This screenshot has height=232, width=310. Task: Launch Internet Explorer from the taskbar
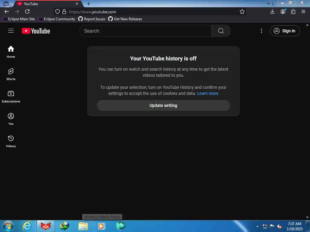pyautogui.click(x=27, y=226)
